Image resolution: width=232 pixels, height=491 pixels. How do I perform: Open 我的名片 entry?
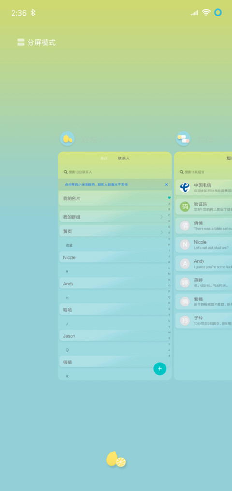coord(114,198)
